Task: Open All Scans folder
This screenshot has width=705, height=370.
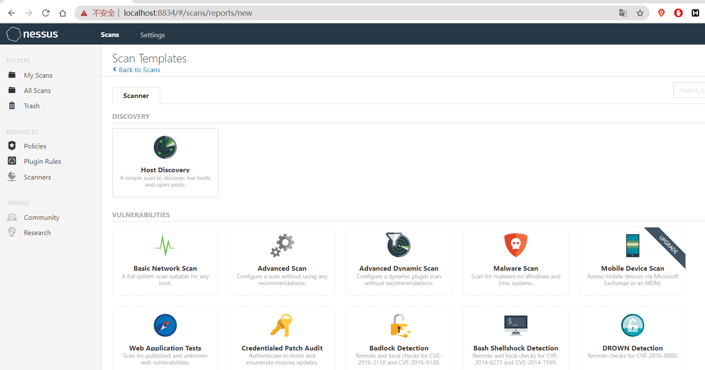Action: [37, 90]
